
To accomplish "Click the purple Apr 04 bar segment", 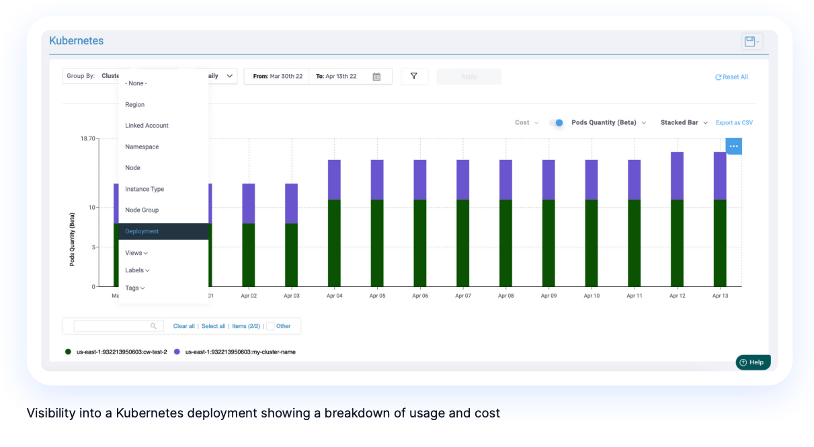I will pos(334,179).
